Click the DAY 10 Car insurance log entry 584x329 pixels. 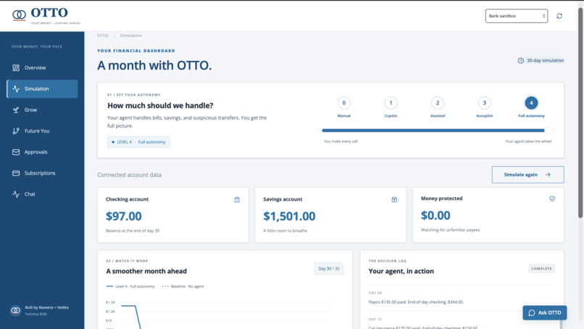point(459,323)
